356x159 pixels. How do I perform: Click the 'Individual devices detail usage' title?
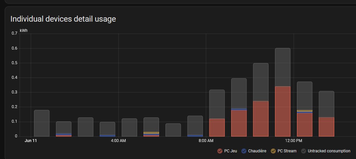pos(63,19)
